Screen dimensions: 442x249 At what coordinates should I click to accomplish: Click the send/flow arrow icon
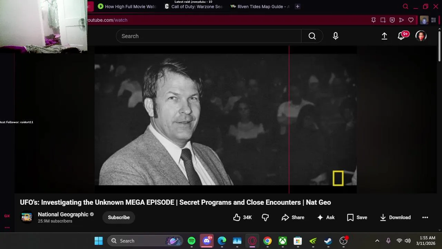coord(401,20)
